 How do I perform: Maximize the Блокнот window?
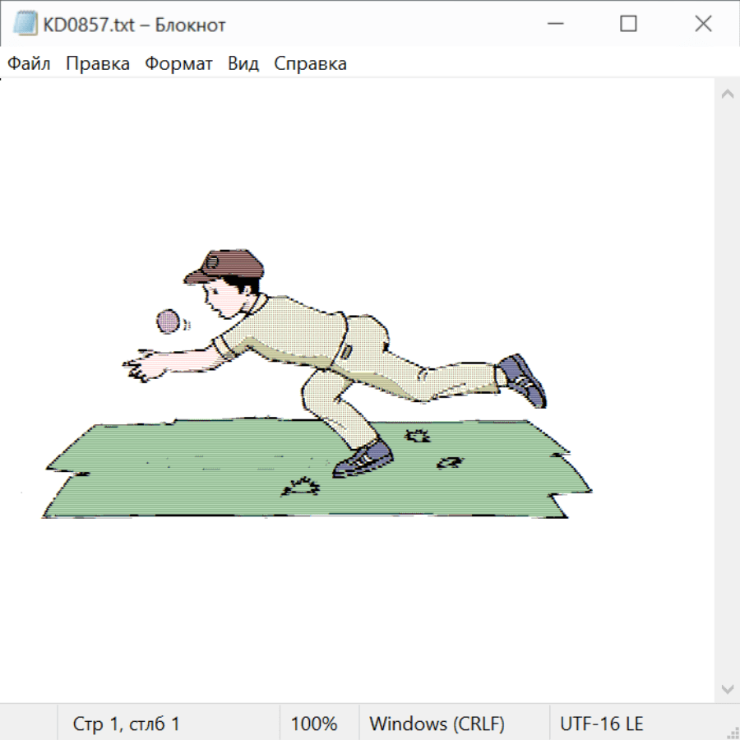pyautogui.click(x=628, y=25)
